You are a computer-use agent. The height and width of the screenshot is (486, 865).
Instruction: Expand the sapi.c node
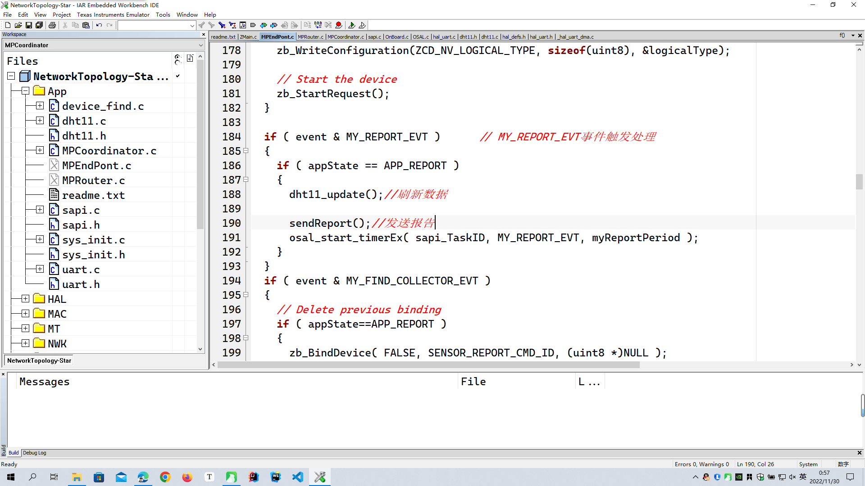40,210
